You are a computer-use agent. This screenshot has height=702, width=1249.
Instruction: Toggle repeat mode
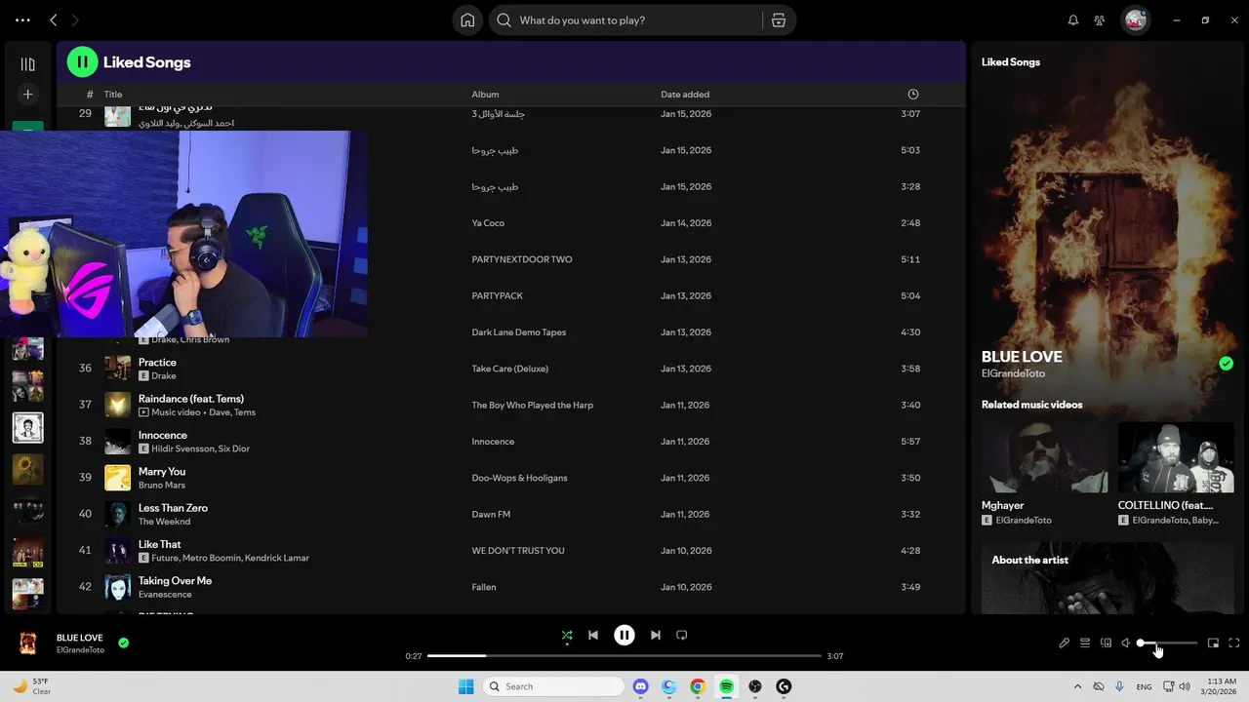682,635
